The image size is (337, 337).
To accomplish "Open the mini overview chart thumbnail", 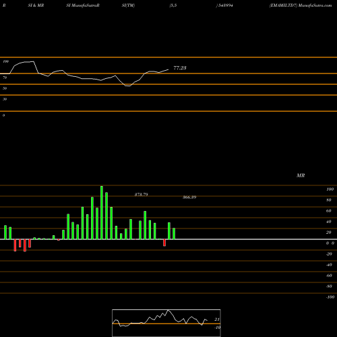I will tap(166, 323).
